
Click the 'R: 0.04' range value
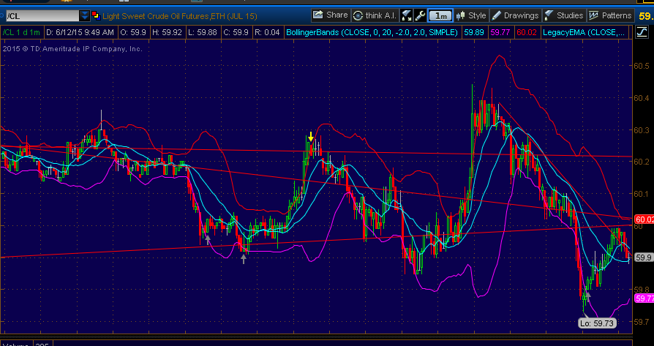coord(267,32)
